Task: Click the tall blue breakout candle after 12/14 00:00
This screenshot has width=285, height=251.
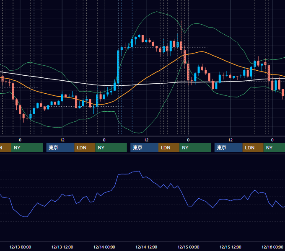Action: pos(118,67)
